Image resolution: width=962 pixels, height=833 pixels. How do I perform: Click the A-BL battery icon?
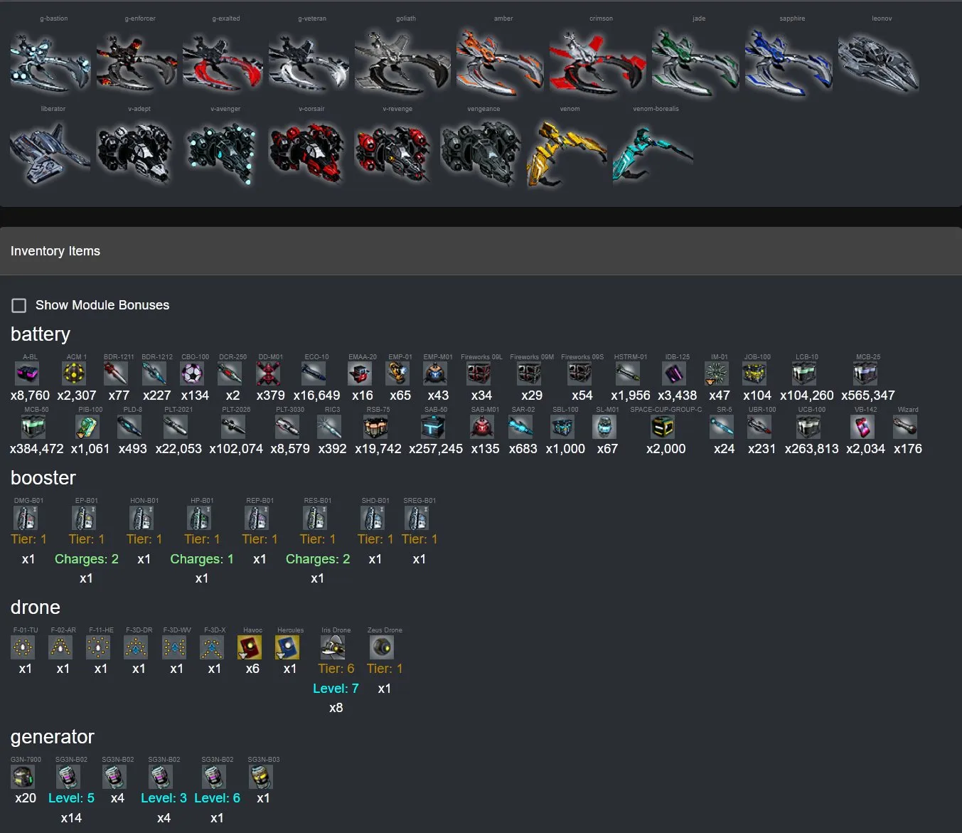[x=28, y=373]
